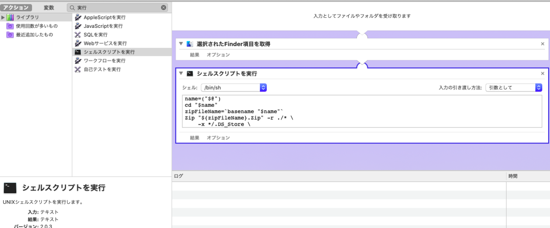Click the ライブラリ books icon
This screenshot has width=550, height=228.
pos(10,17)
